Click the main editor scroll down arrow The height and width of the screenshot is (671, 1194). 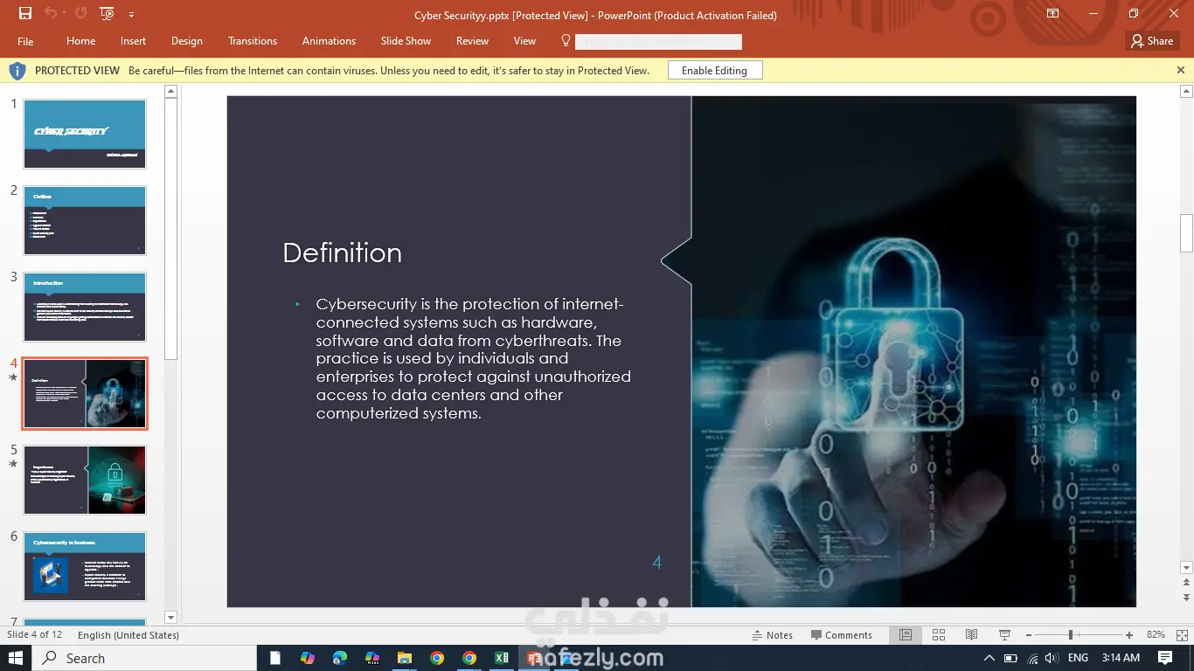pos(1186,567)
